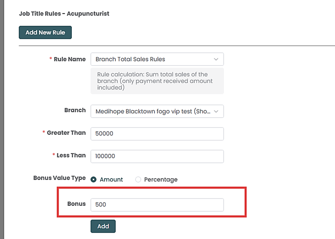Focus the Greater Than field showing 50000
335x239 pixels.
point(157,134)
